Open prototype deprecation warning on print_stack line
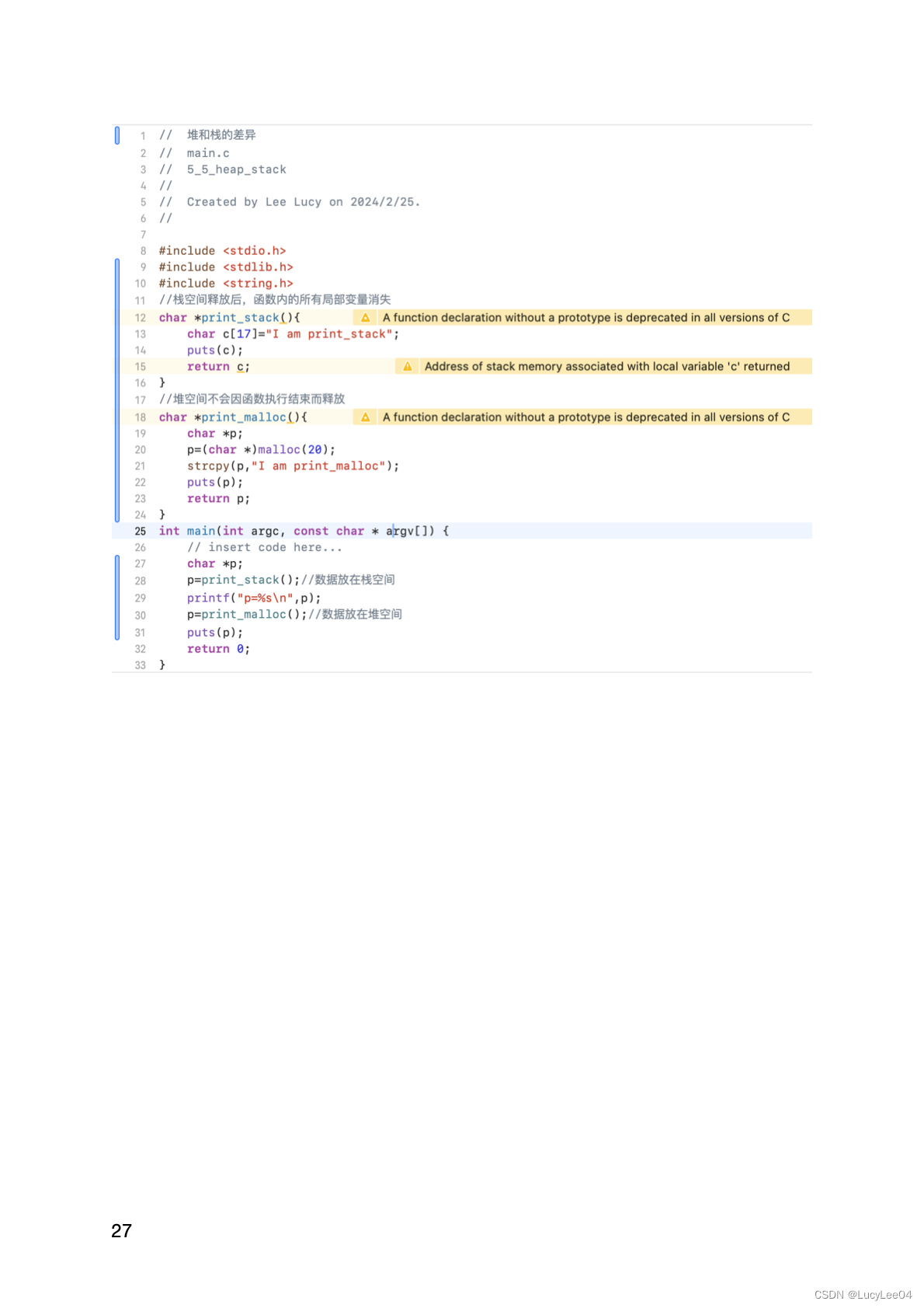 [x=586, y=318]
